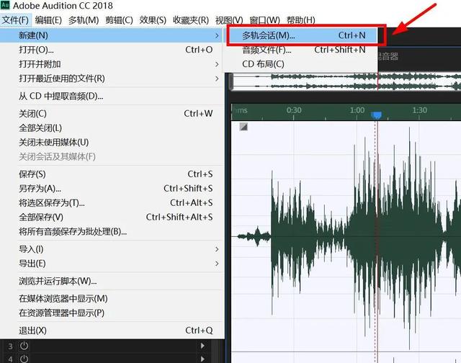
Task: Click the blue playhead marker on the timeline
Action: (375, 115)
